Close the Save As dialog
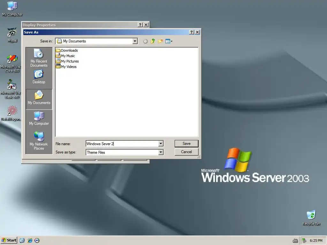 [x=197, y=32]
